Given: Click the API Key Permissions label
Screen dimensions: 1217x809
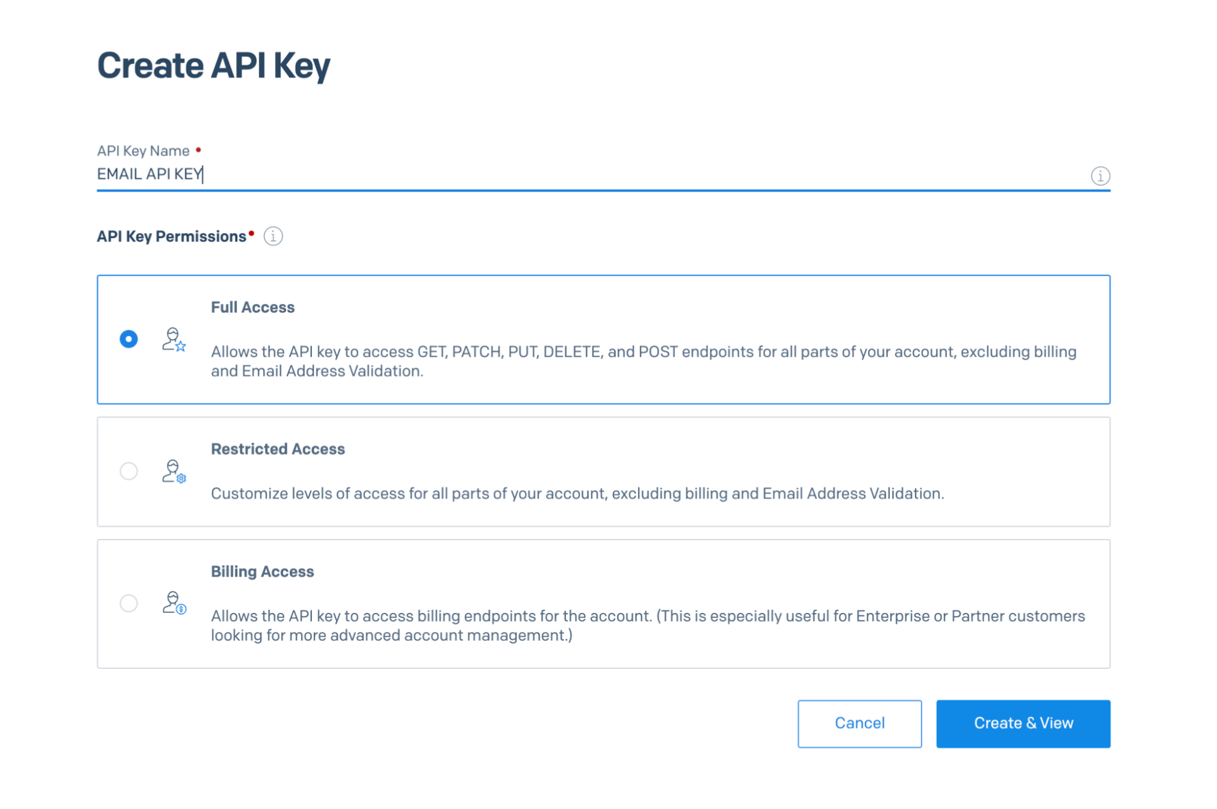Looking at the screenshot, I should [171, 236].
